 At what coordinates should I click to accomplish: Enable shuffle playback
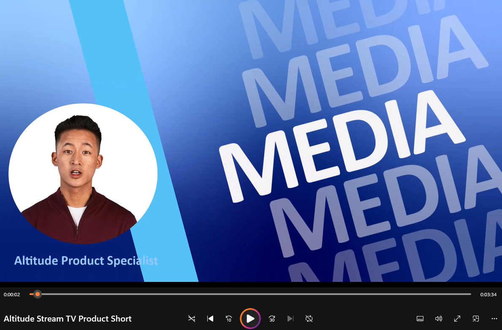pos(191,319)
